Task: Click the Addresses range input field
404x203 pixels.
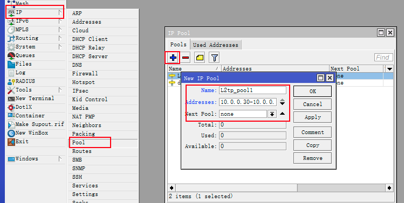Action: (248, 102)
